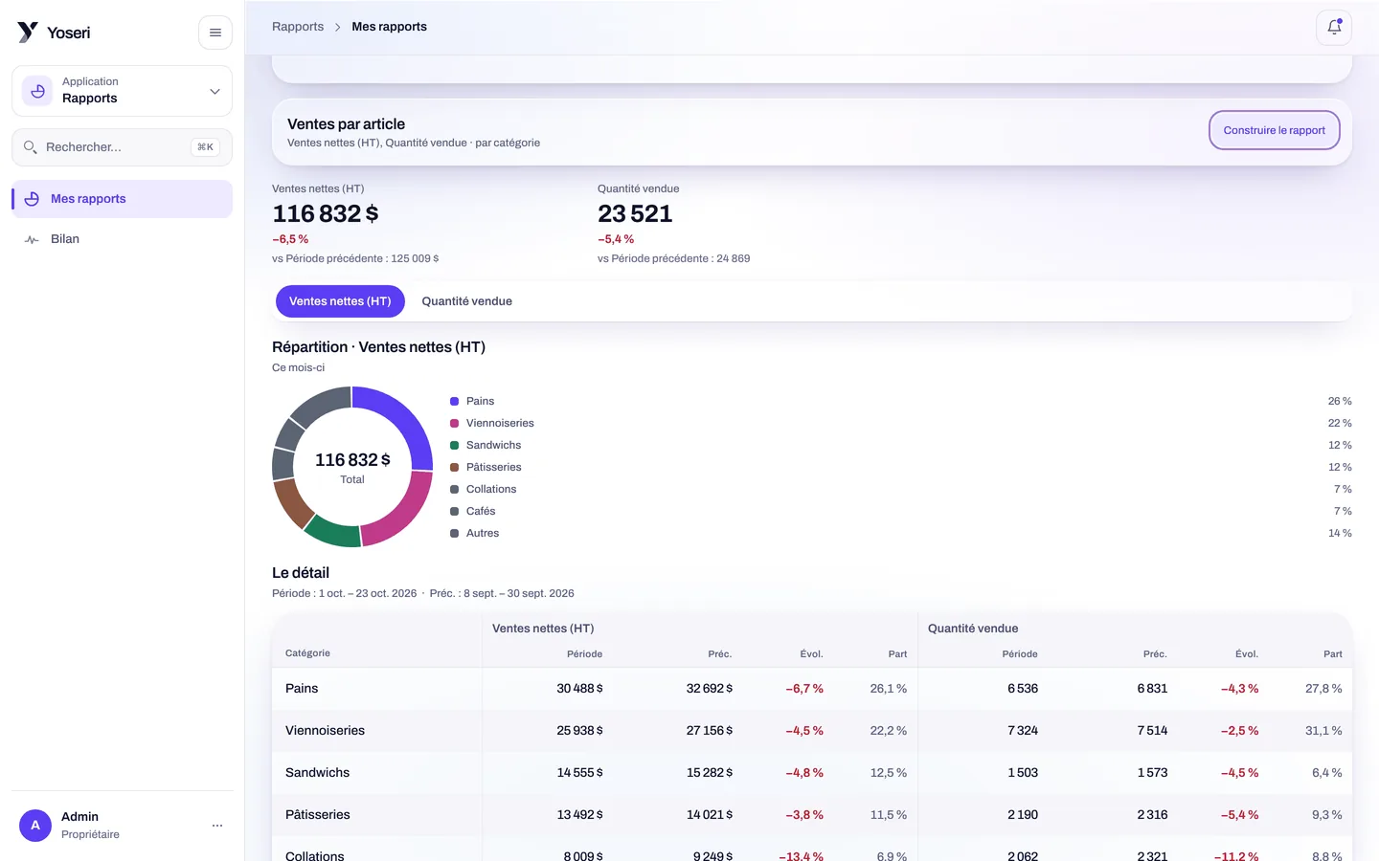
Task: Click Construire le rapport button
Action: (x=1275, y=130)
